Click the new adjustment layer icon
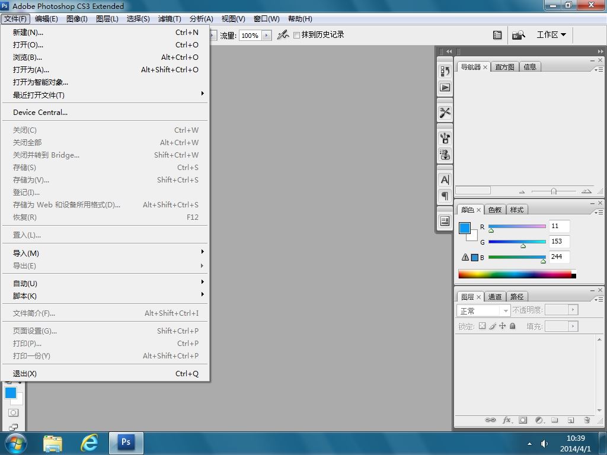 (539, 420)
